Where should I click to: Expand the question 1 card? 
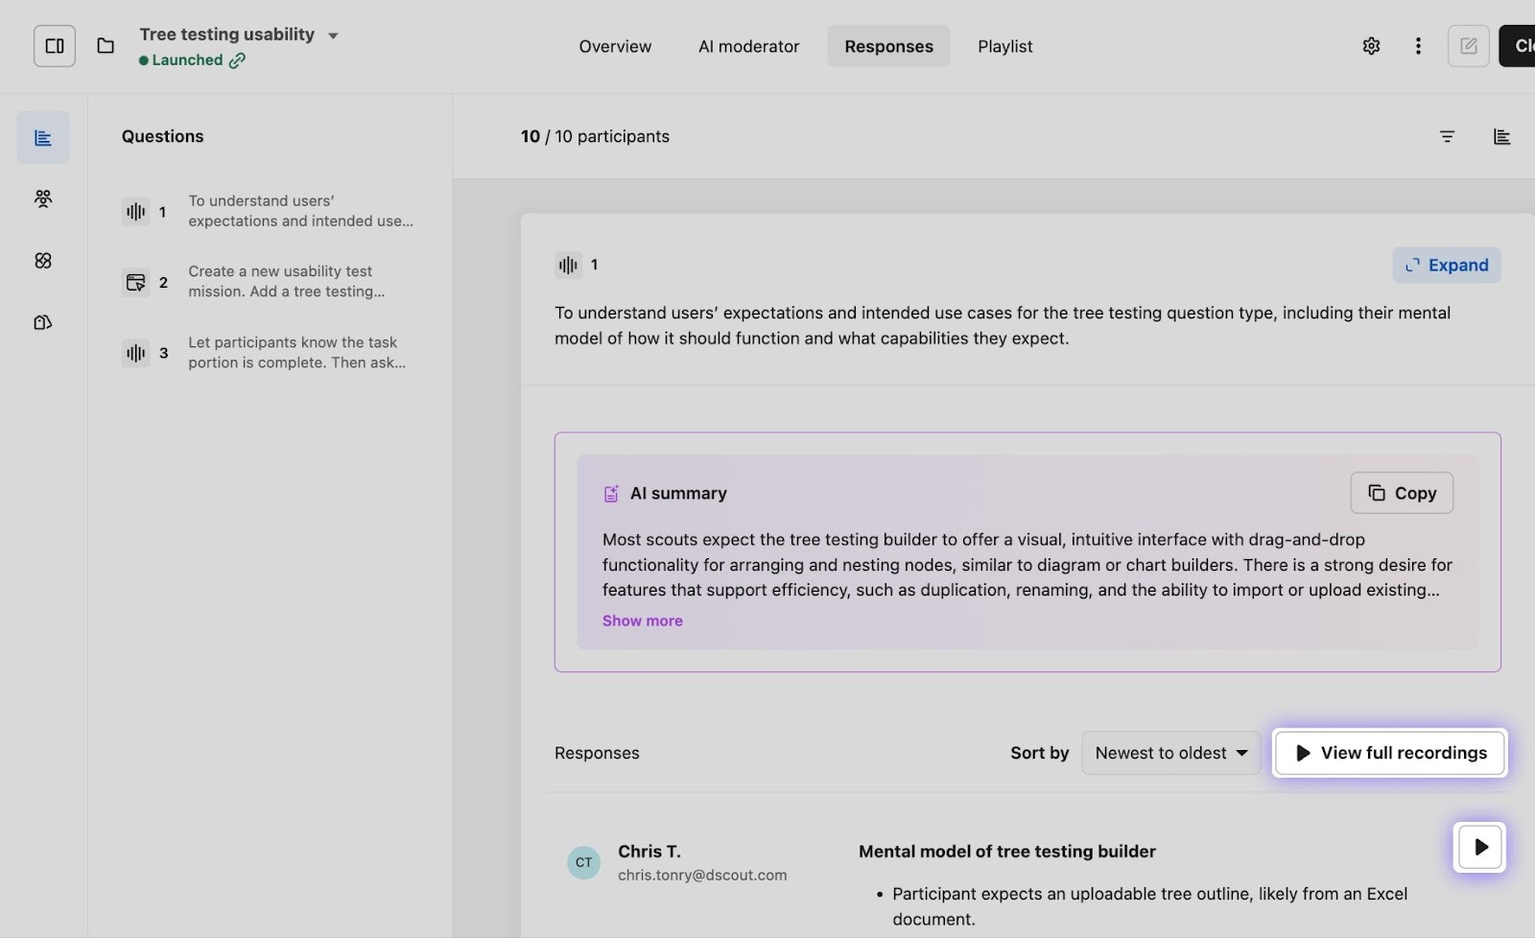point(1446,266)
